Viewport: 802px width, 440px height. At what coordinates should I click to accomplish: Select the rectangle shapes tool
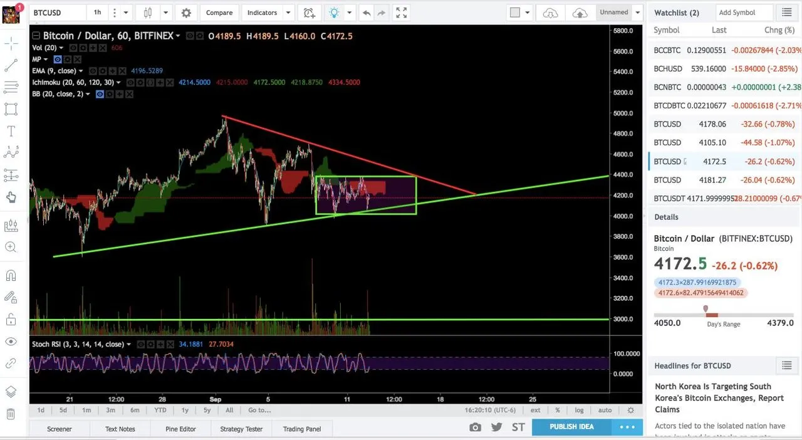11,109
